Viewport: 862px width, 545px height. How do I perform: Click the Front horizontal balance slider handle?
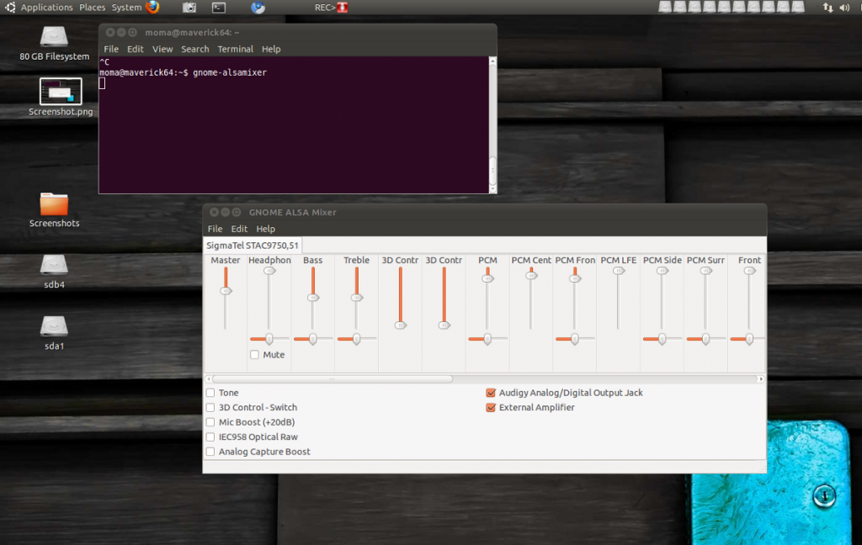(x=750, y=339)
